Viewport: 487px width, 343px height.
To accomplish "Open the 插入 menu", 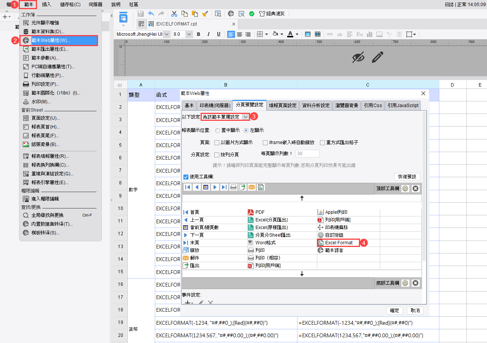I will 47,5.
